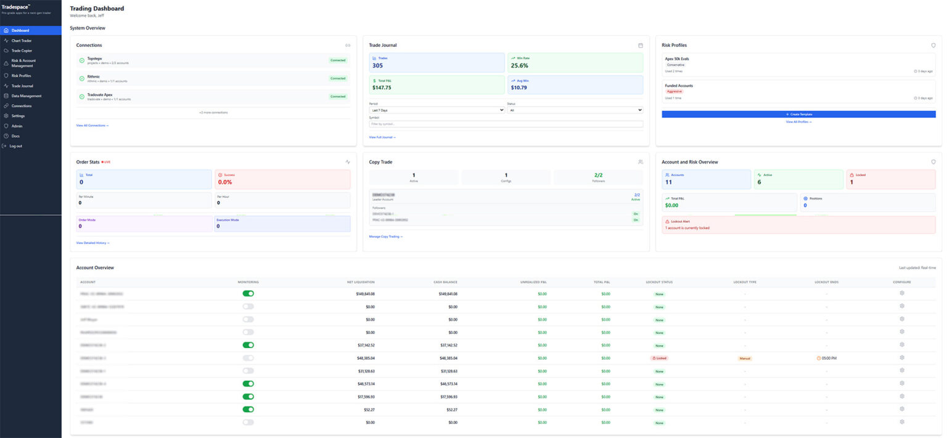Click the shield icon in Risk Profiles card
Image resolution: width=947 pixels, height=438 pixels.
(933, 45)
